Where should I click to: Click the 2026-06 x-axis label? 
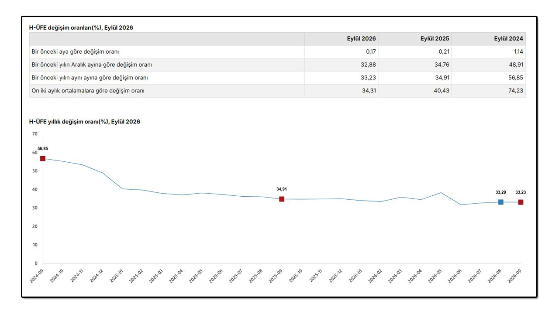point(455,276)
